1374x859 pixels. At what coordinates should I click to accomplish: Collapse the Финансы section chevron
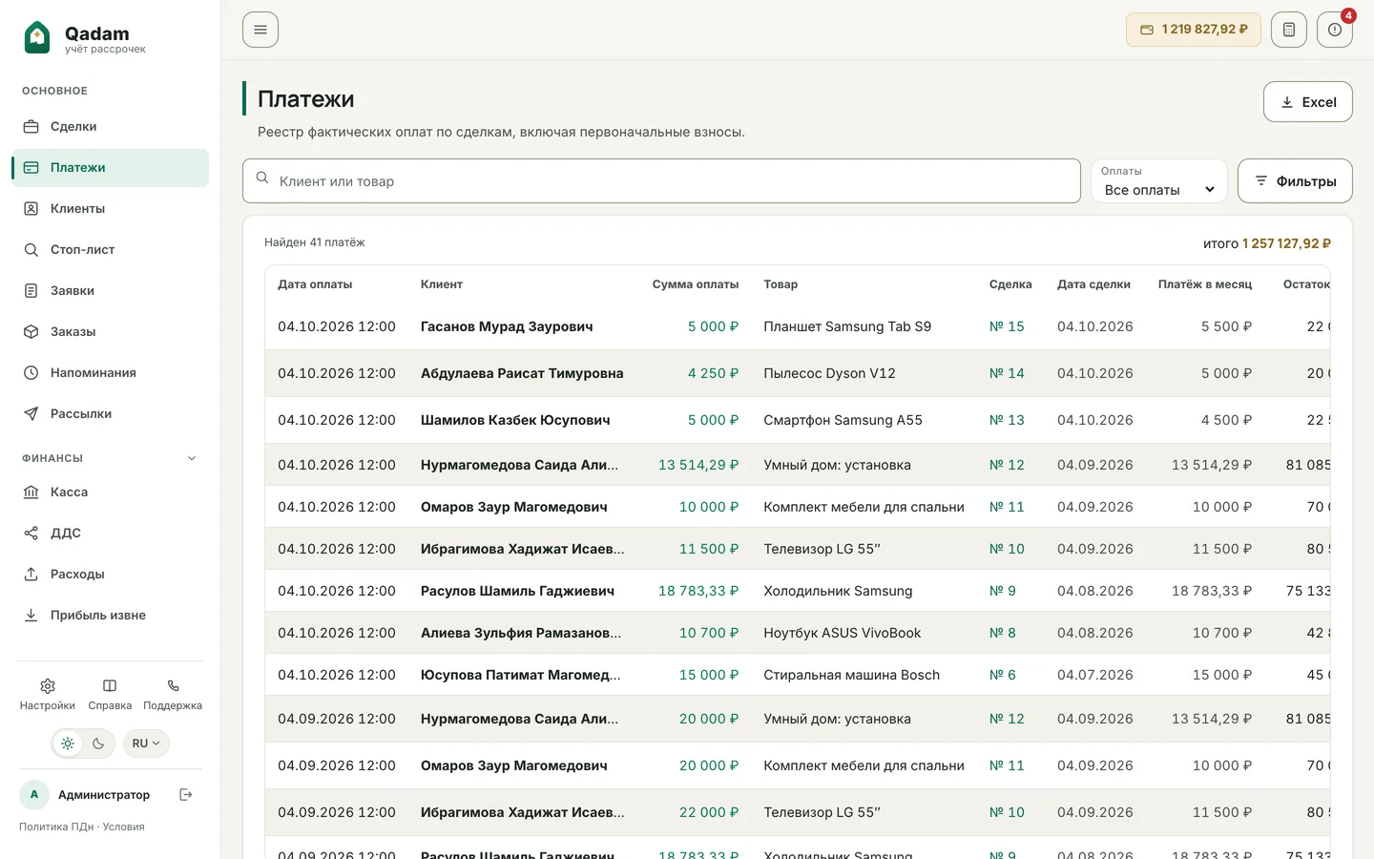192,458
